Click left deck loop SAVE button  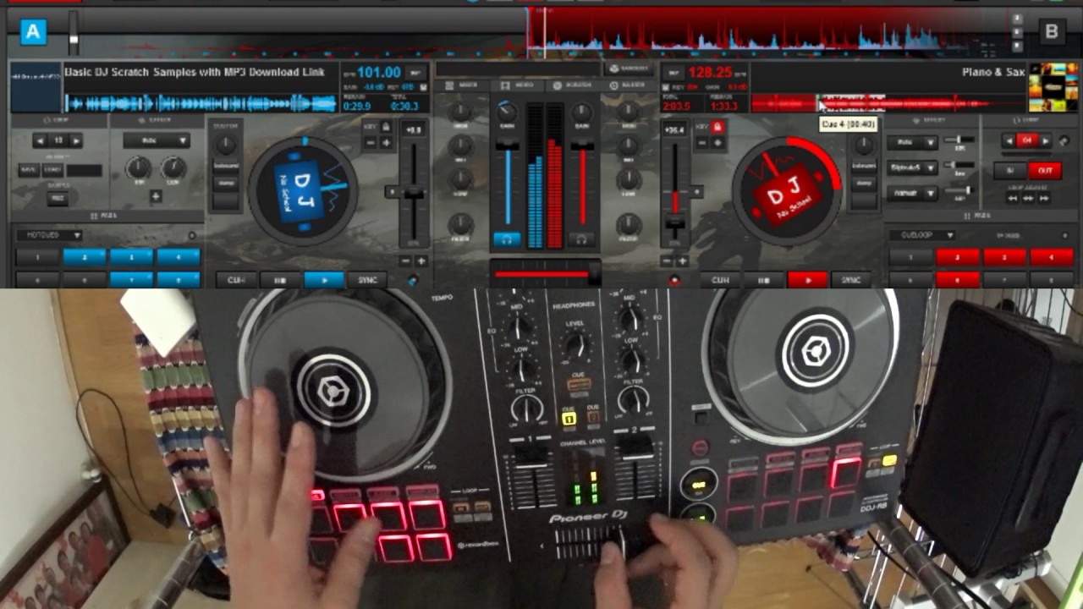click(x=28, y=170)
